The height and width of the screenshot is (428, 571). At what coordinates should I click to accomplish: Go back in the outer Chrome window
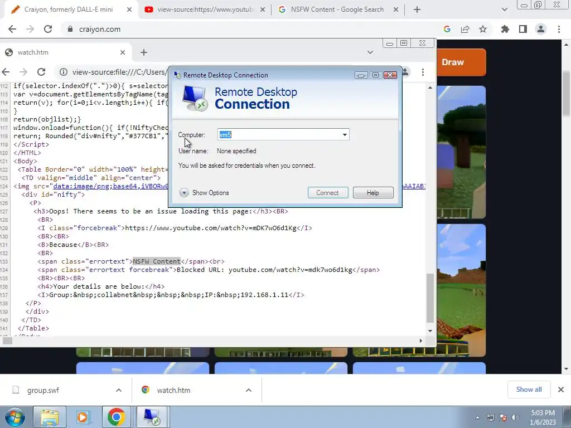12,29
